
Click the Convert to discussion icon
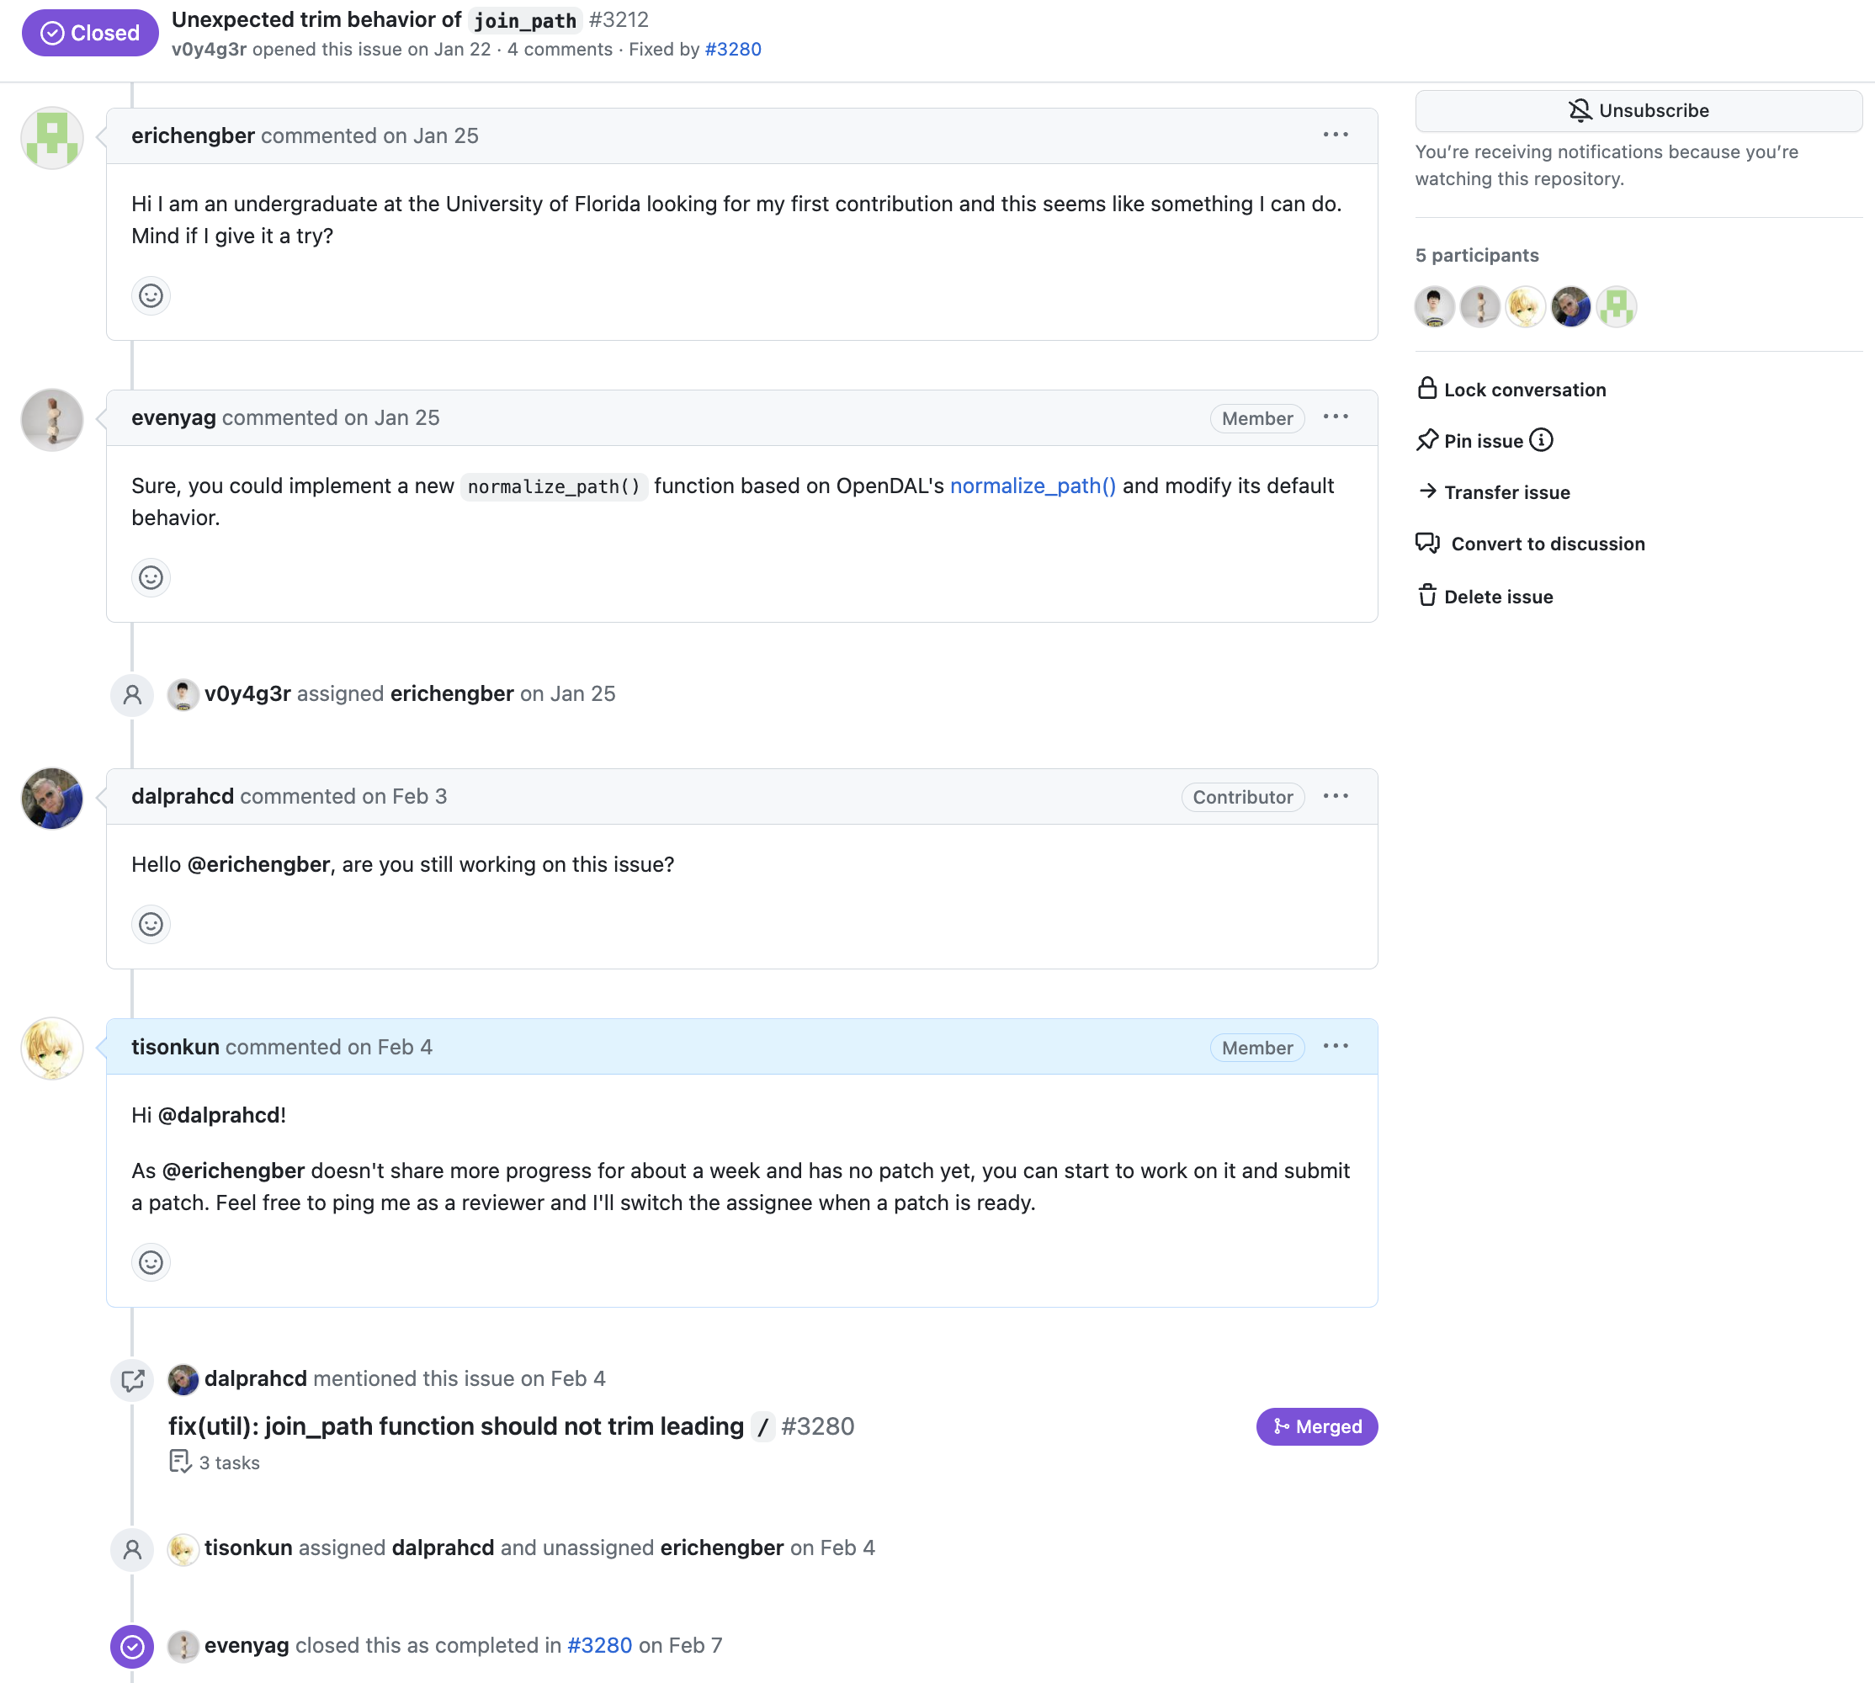tap(1427, 543)
